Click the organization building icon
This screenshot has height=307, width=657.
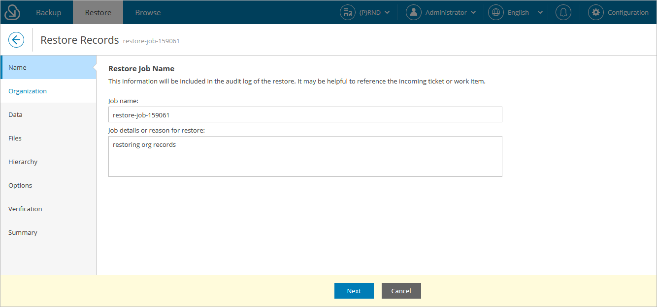pos(348,12)
